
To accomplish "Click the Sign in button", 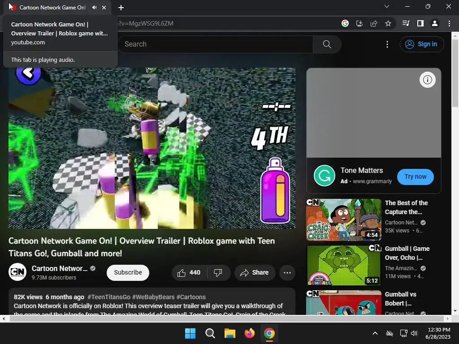I will 421,44.
